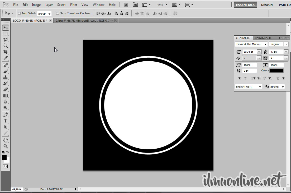Open the Filter menu
Screen dimensions: 291x193
[74, 5]
